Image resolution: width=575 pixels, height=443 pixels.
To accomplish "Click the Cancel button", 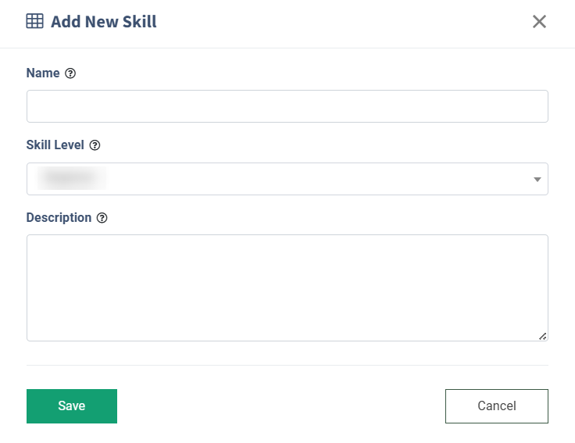I will coord(496,406).
